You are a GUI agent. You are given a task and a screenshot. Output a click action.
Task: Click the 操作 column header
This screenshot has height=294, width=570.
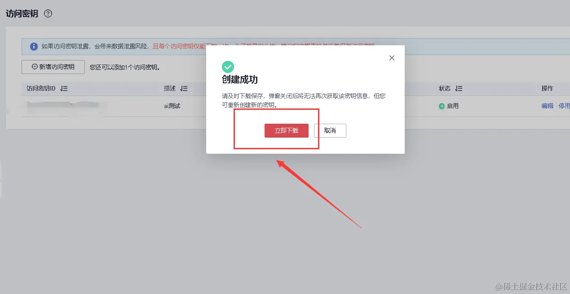pos(547,89)
